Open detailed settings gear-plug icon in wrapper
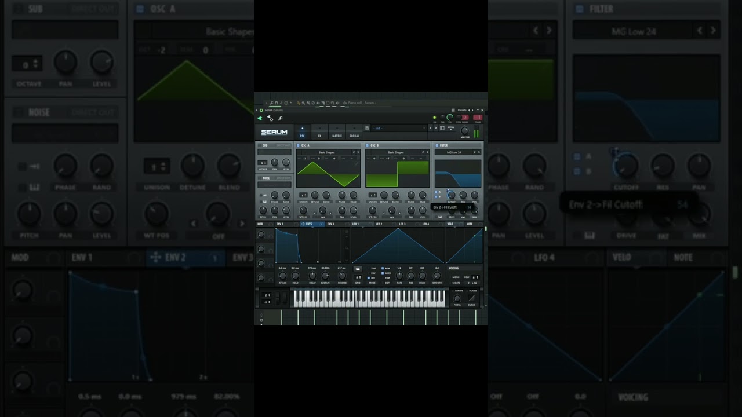 click(x=270, y=118)
